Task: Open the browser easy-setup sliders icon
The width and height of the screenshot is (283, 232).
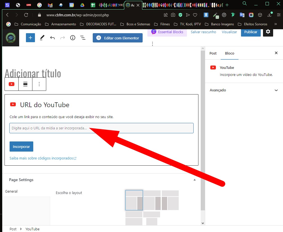Action: click(279, 15)
